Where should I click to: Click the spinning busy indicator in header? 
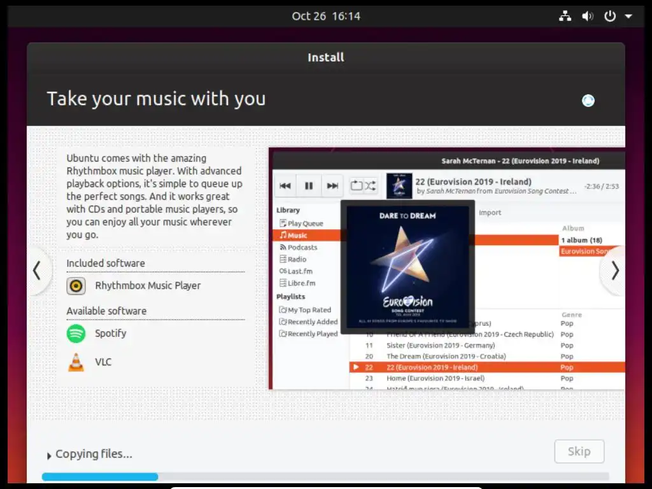coord(588,101)
